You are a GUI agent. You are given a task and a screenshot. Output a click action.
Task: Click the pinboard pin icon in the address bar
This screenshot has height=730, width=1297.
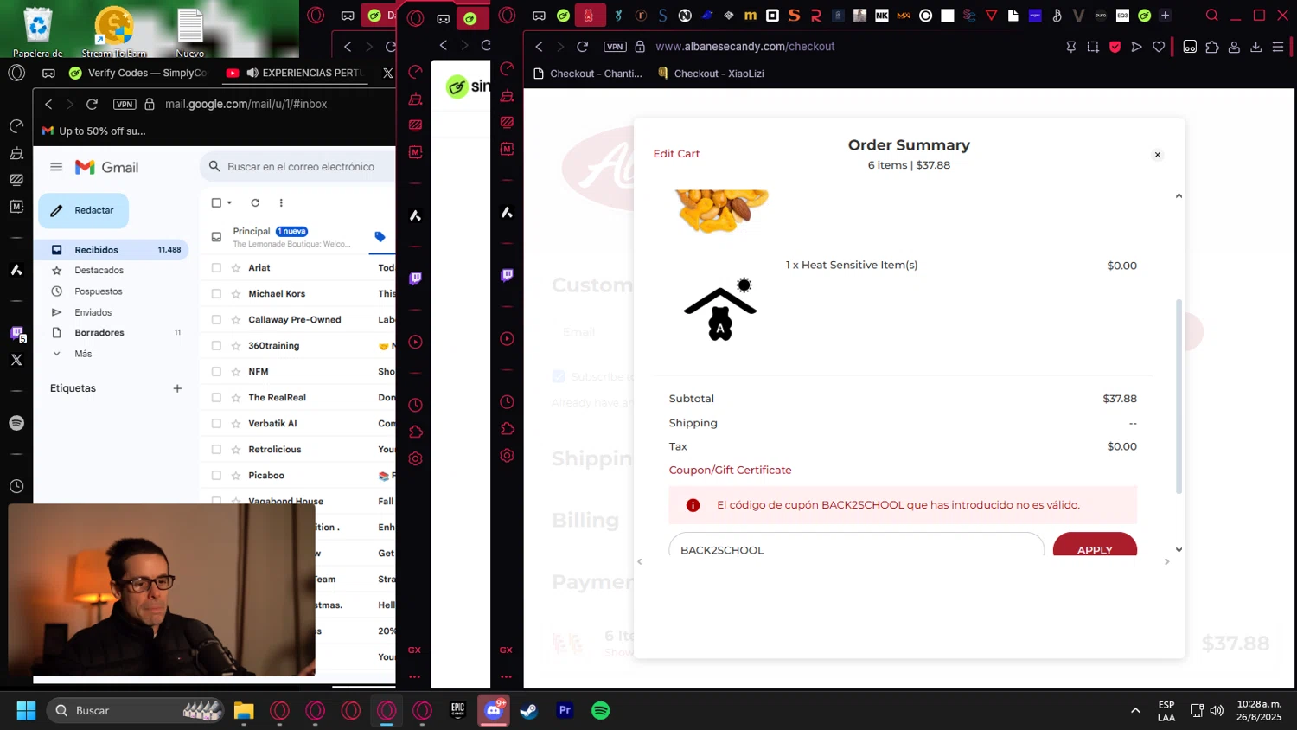coord(1071,47)
